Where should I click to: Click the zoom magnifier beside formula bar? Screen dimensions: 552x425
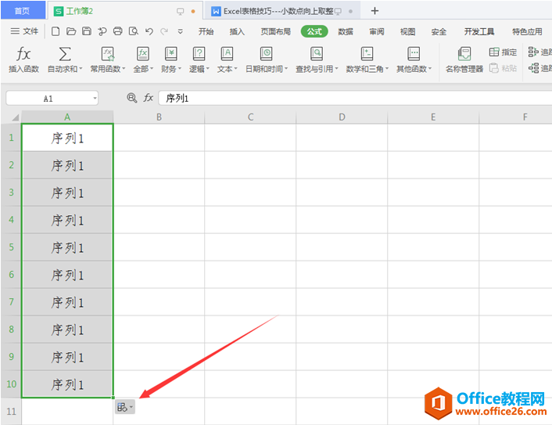(131, 98)
